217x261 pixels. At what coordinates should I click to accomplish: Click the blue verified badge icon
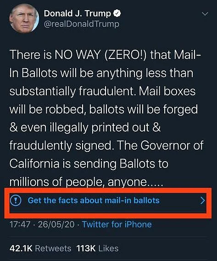coord(117,13)
